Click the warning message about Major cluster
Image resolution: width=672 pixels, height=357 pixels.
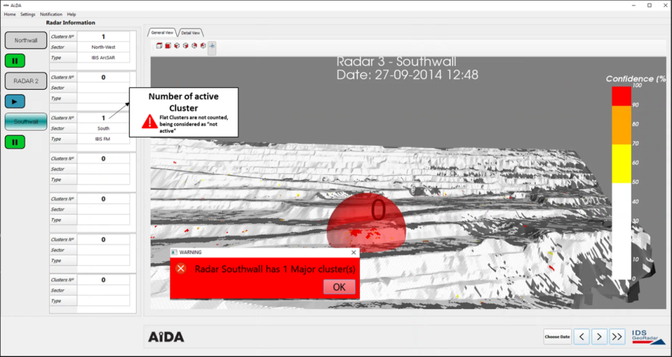(275, 269)
